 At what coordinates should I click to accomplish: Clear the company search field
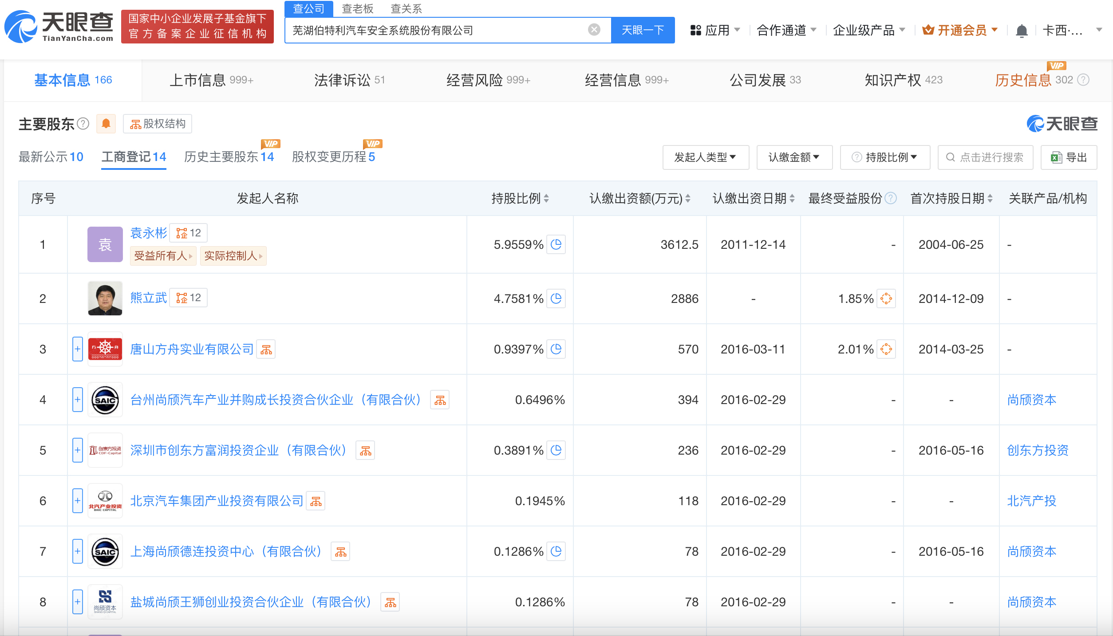click(x=594, y=30)
